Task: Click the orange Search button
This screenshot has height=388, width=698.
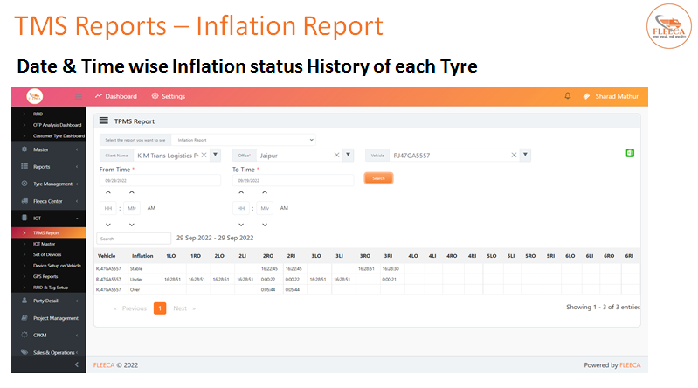Action: click(x=378, y=178)
